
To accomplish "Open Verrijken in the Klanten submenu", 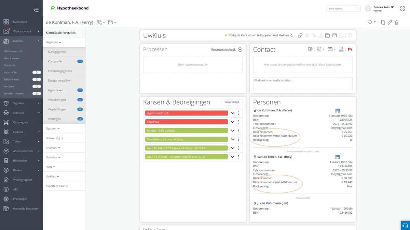I will [9, 87].
